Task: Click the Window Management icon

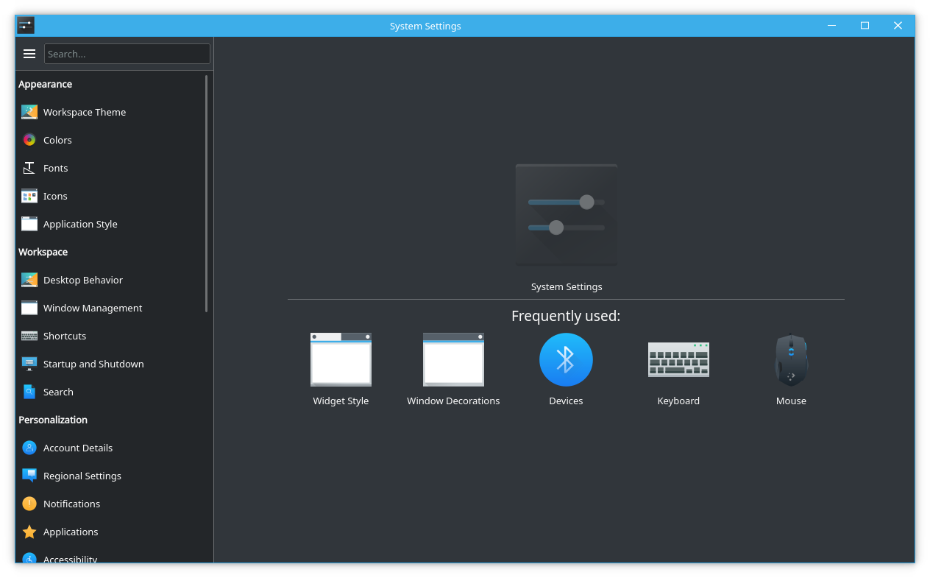Action: pyautogui.click(x=29, y=308)
